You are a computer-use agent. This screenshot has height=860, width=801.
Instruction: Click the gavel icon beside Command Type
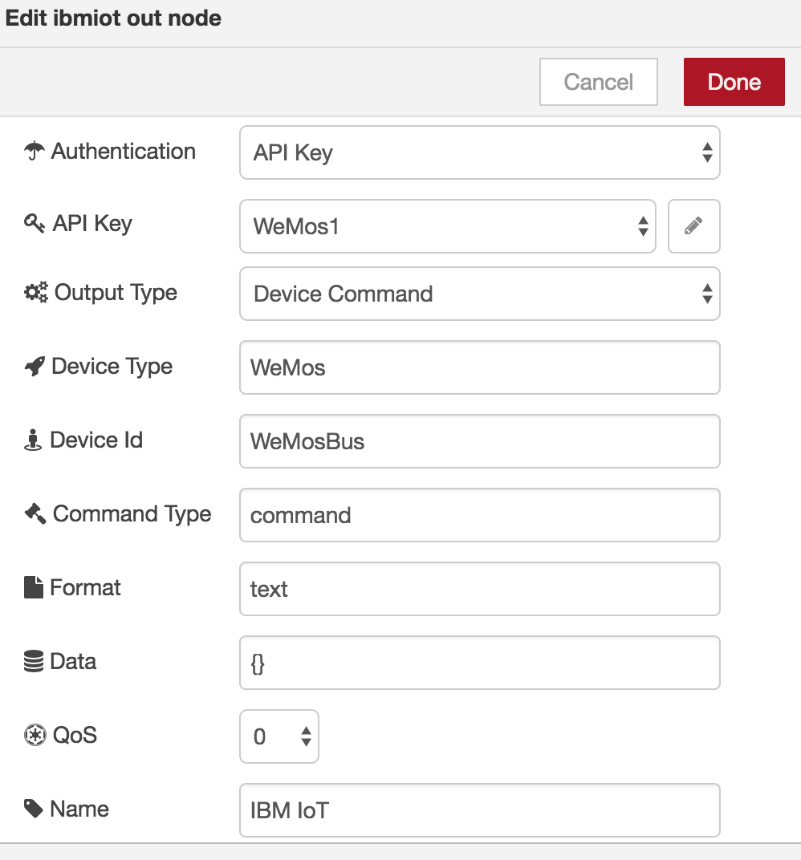[35, 514]
